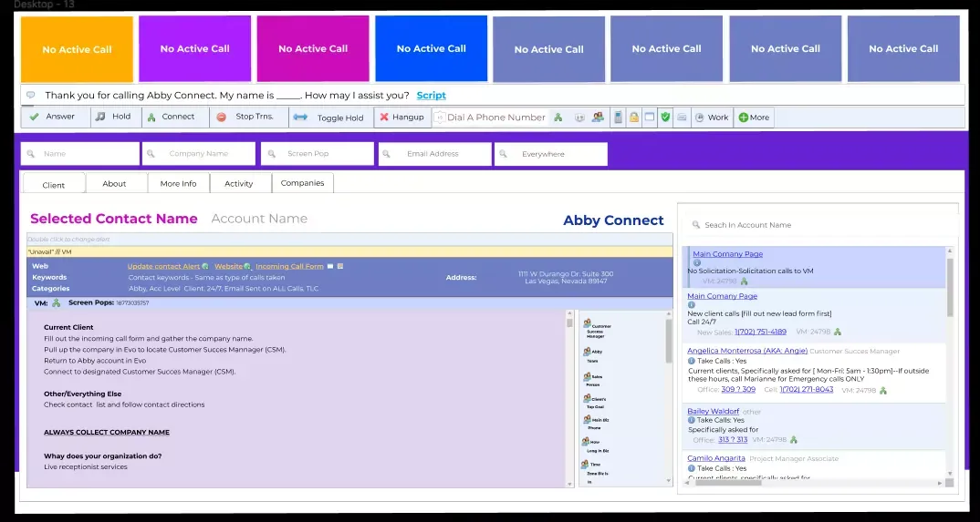Open the Script link
980x522 pixels.
432,96
